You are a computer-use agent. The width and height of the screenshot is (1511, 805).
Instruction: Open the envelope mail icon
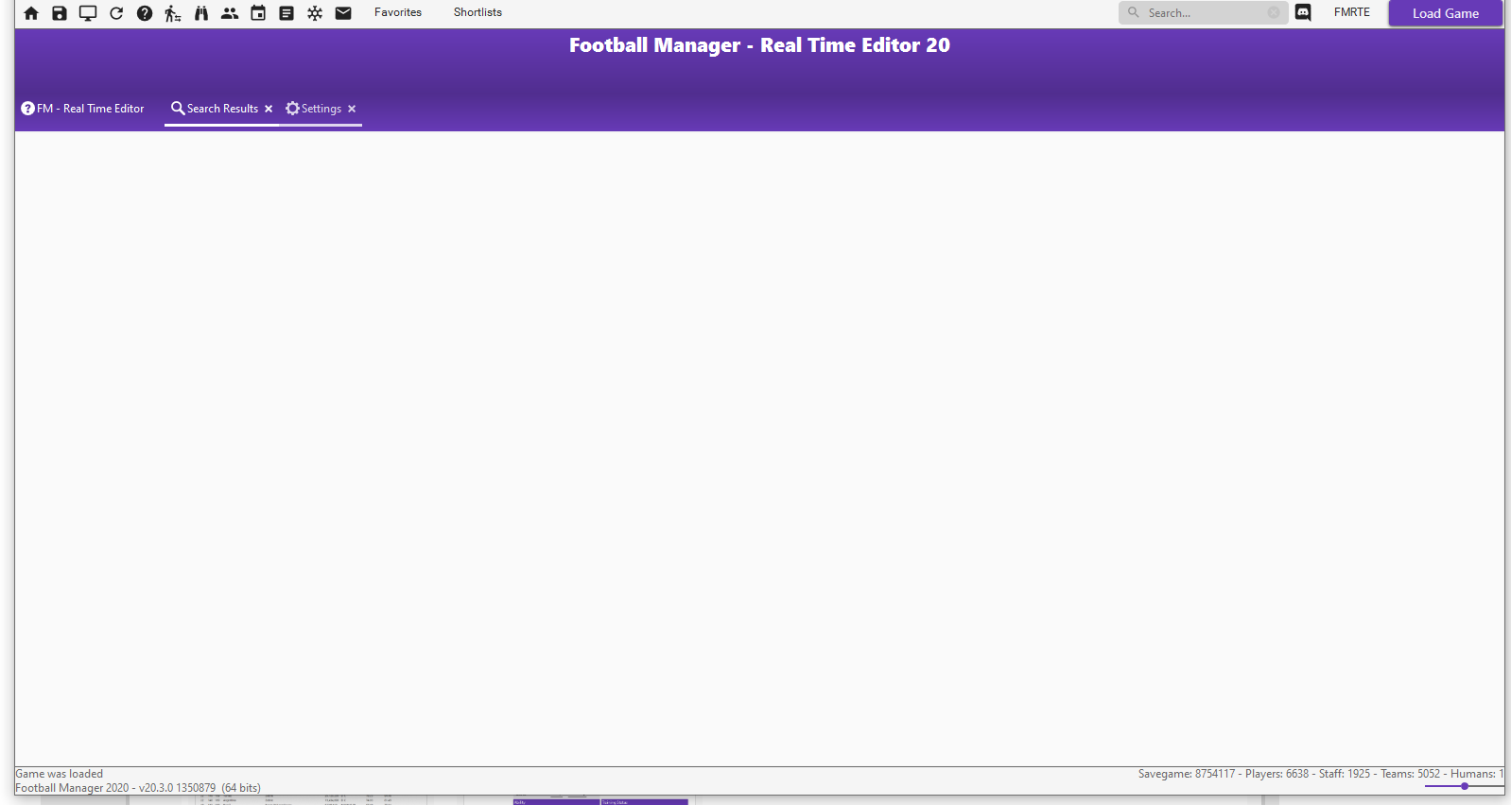[x=343, y=13]
